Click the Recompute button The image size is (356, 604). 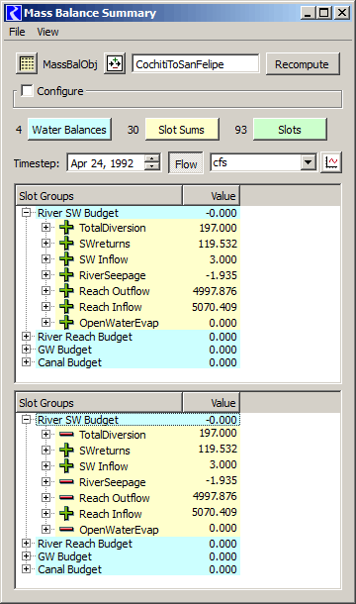pyautogui.click(x=303, y=64)
